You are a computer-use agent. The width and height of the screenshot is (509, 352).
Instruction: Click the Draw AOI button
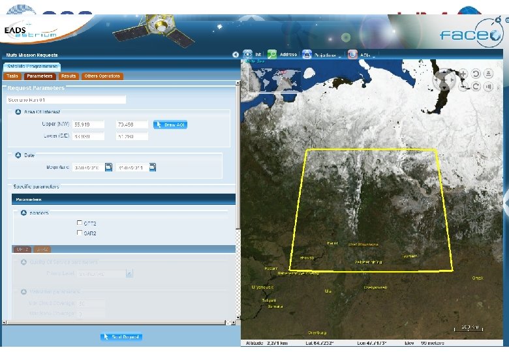tap(170, 125)
